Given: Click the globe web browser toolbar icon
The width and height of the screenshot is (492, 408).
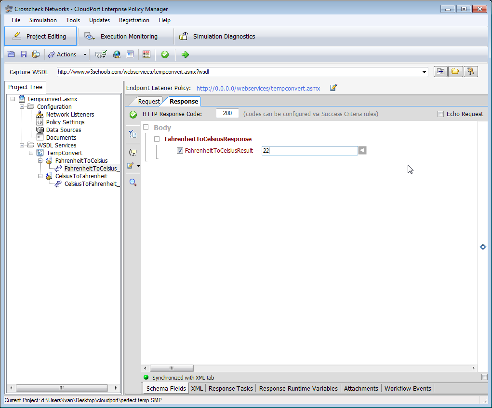Looking at the screenshot, I should click(117, 54).
